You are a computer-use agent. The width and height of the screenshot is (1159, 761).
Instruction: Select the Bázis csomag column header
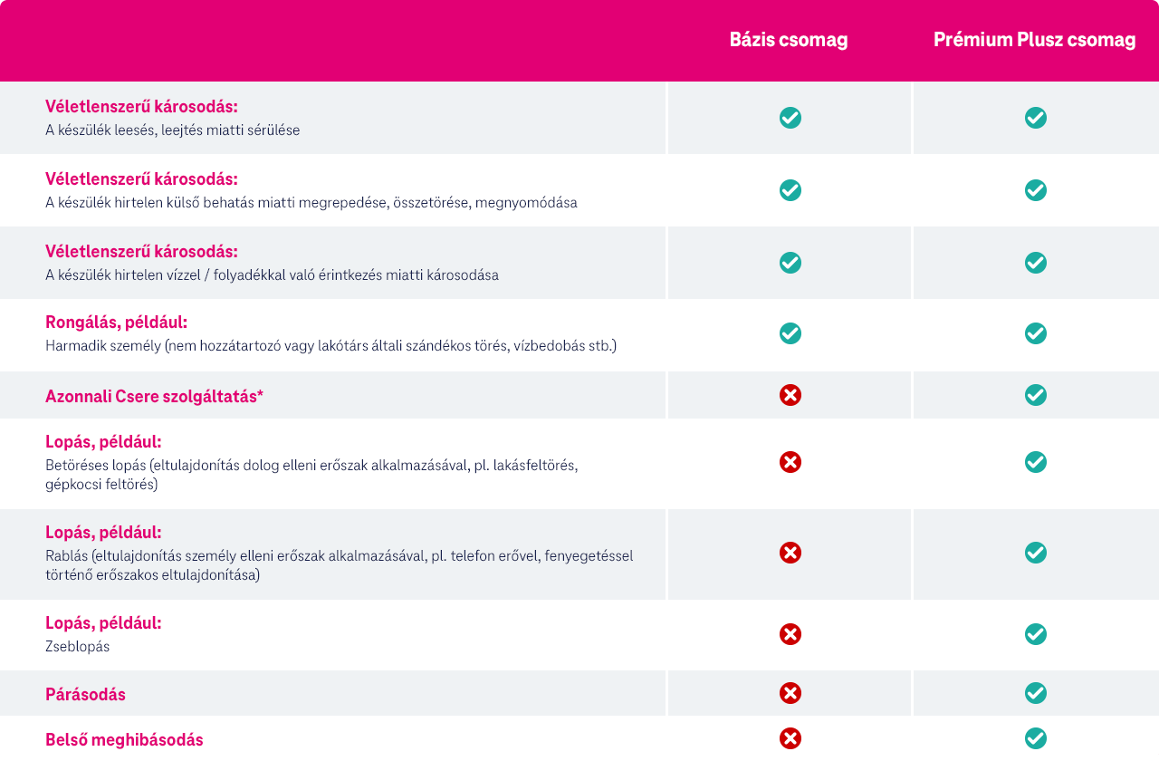pos(789,41)
